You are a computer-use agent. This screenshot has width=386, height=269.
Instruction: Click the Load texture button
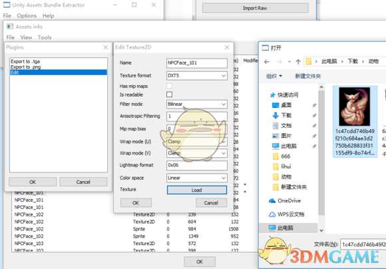click(197, 190)
